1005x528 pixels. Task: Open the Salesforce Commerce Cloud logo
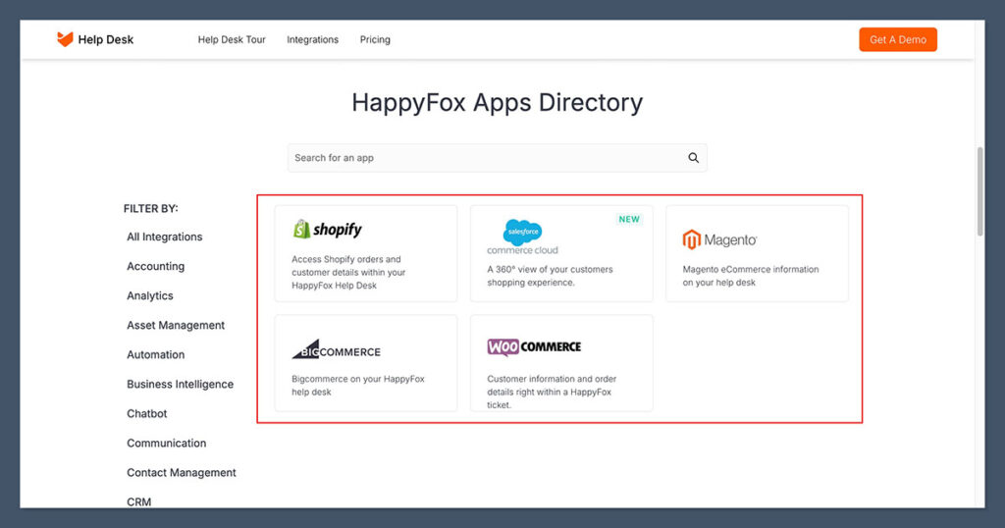coord(522,238)
